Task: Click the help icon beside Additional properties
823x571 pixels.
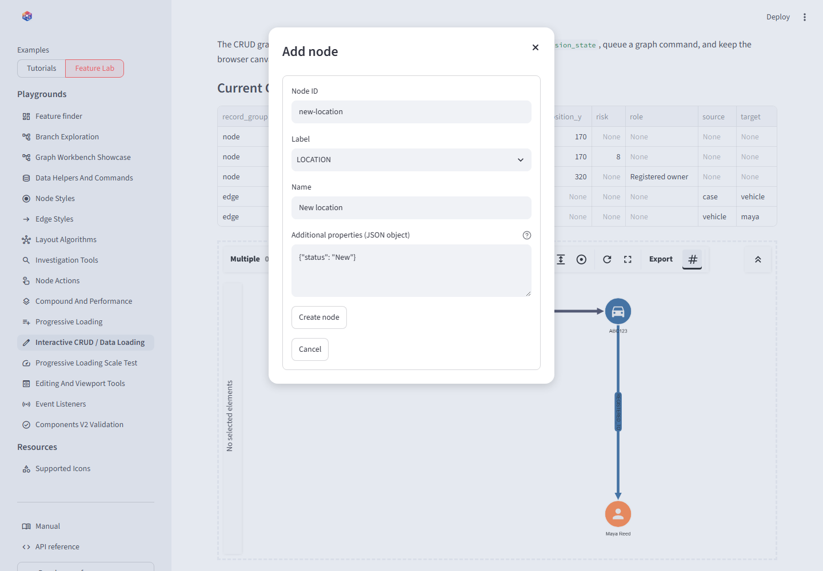Action: (x=527, y=235)
